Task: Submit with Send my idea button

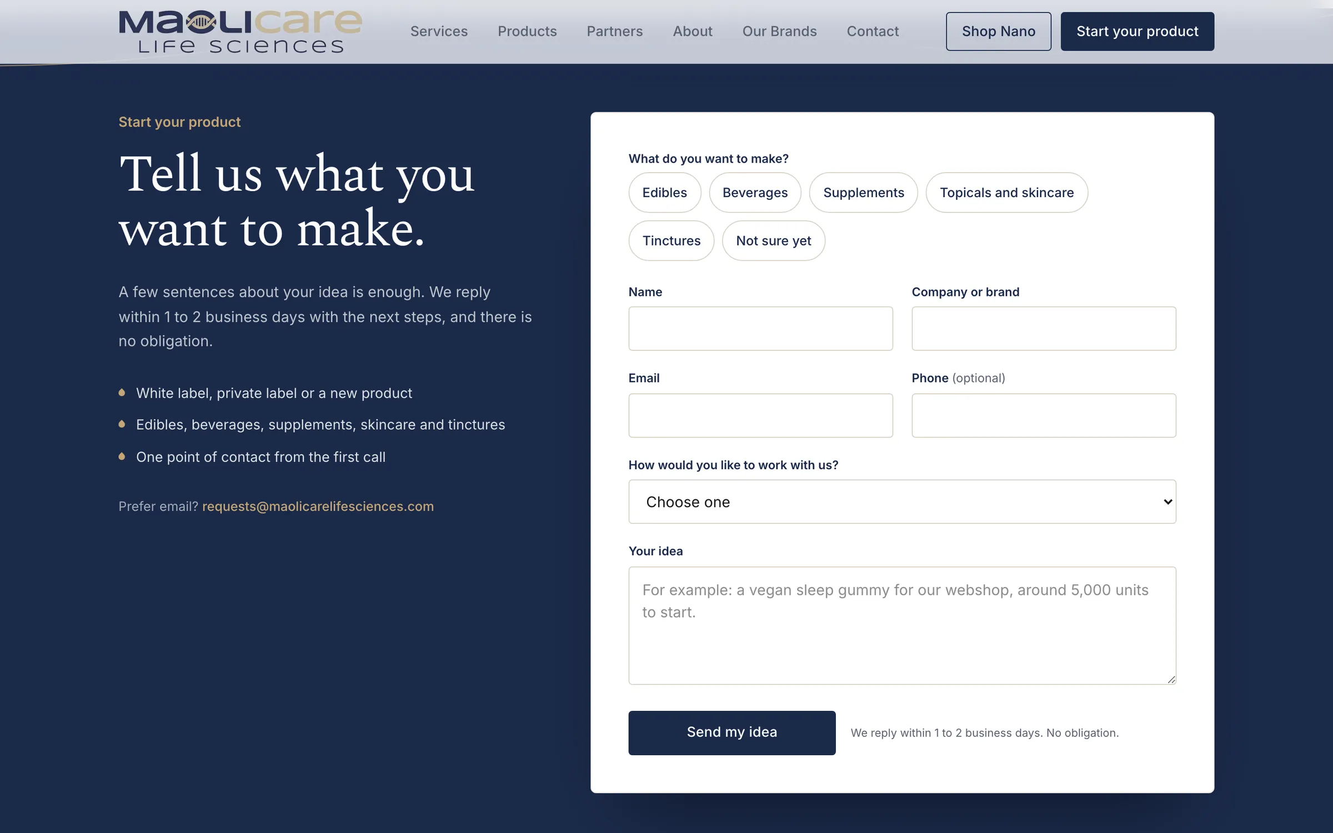Action: click(x=731, y=733)
